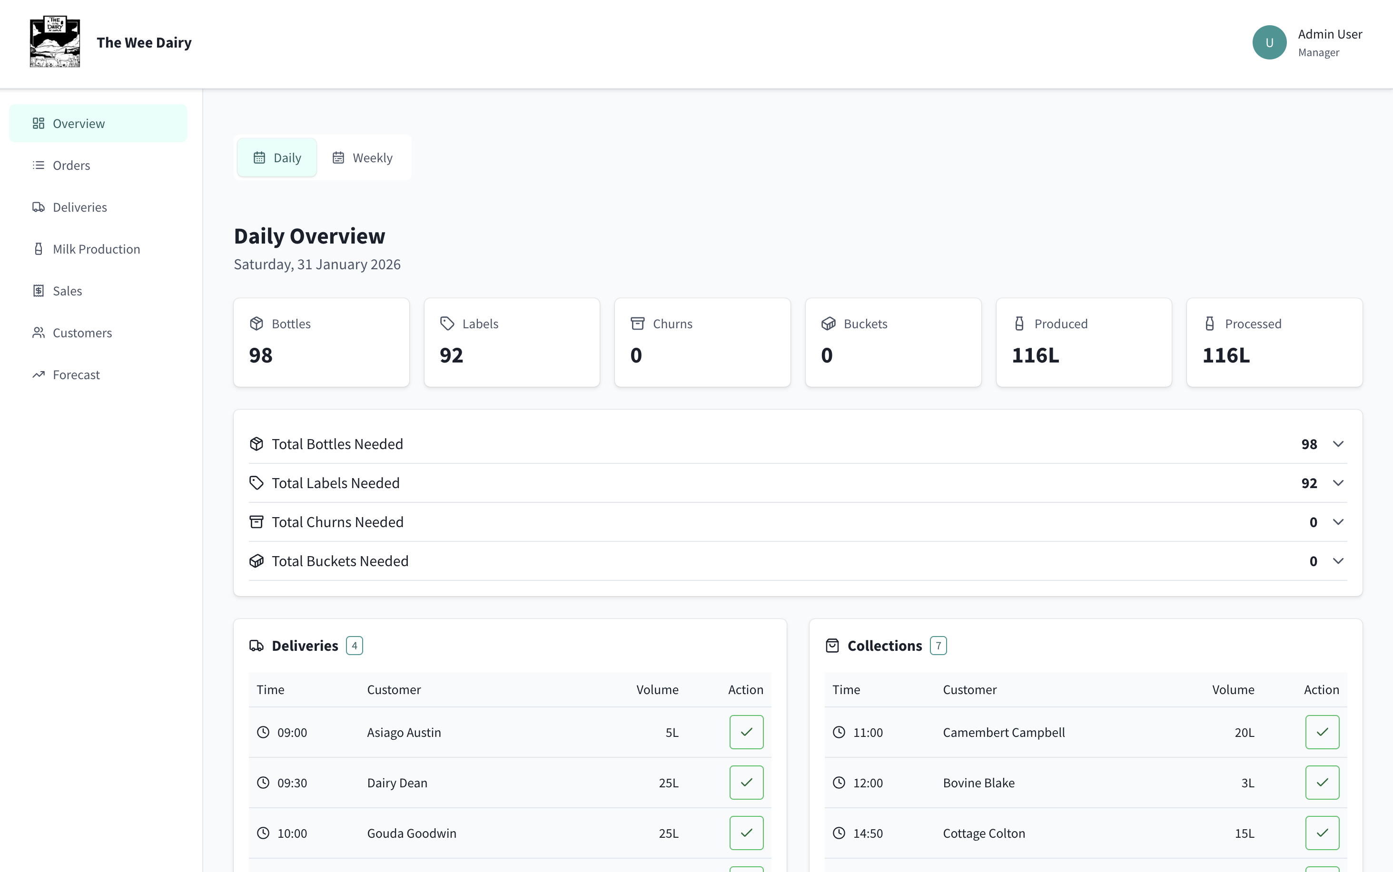Click the Bottles 98 summary card
Viewport: 1393px width, 872px height.
(x=321, y=342)
